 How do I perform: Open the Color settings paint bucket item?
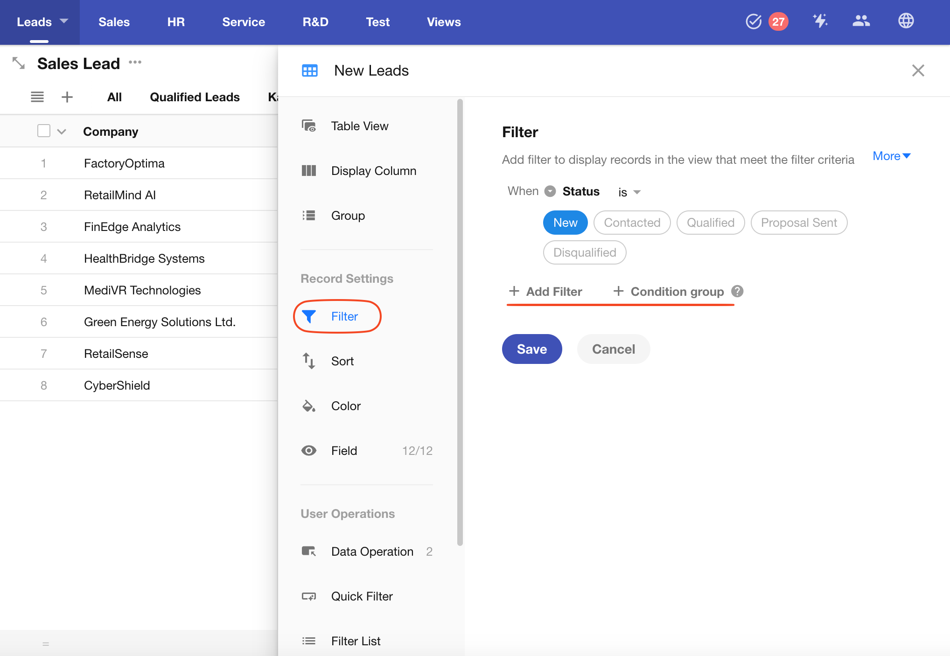[345, 406]
